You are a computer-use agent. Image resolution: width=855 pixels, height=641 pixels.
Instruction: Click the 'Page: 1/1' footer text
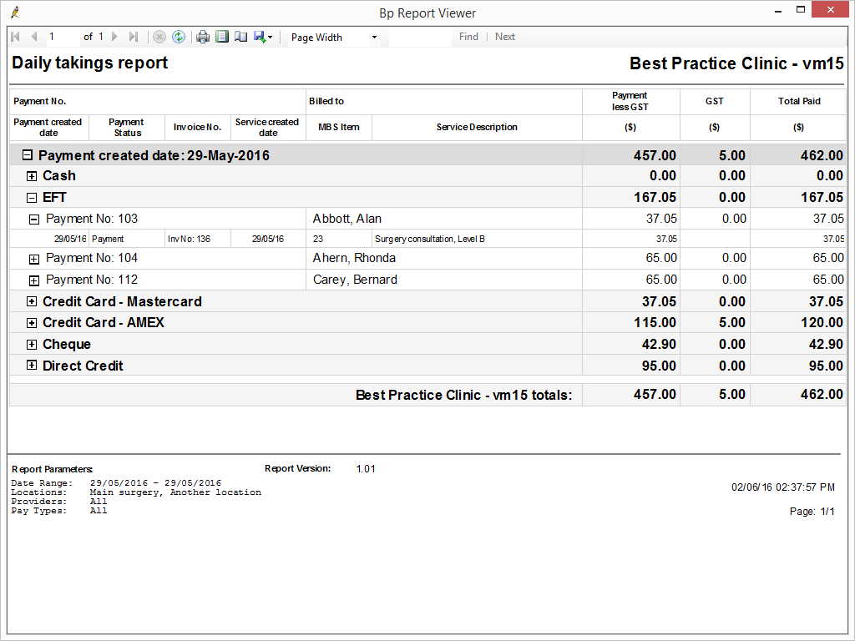(x=812, y=512)
